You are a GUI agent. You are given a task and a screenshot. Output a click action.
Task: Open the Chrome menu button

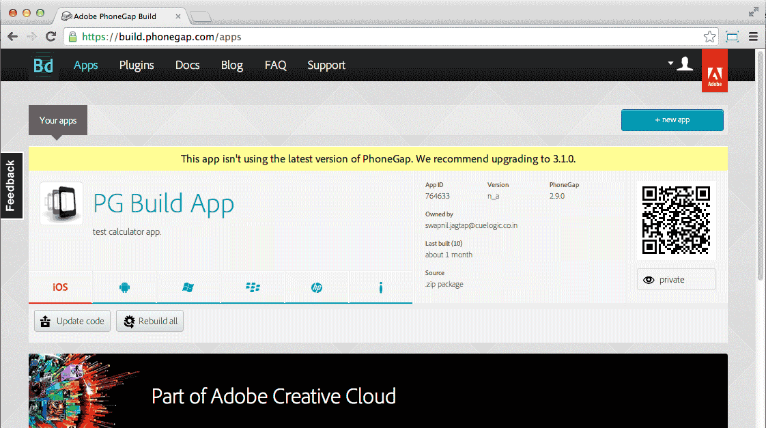click(754, 37)
